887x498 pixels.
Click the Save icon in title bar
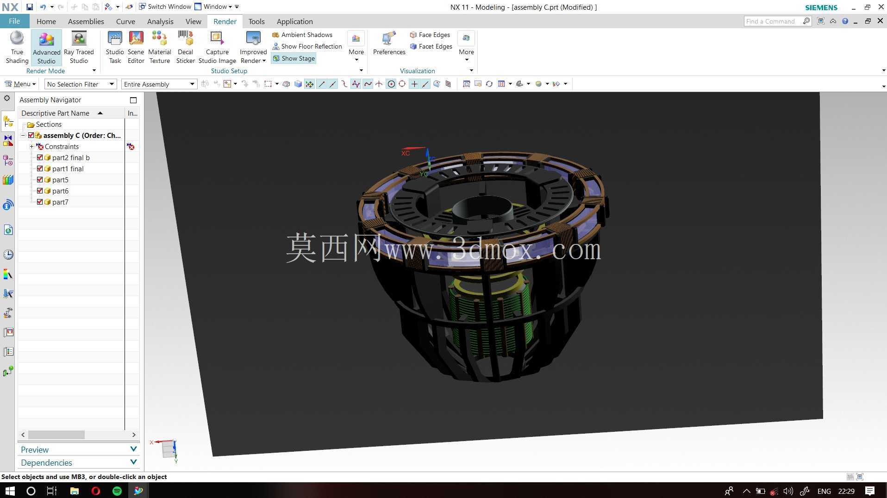pyautogui.click(x=30, y=7)
